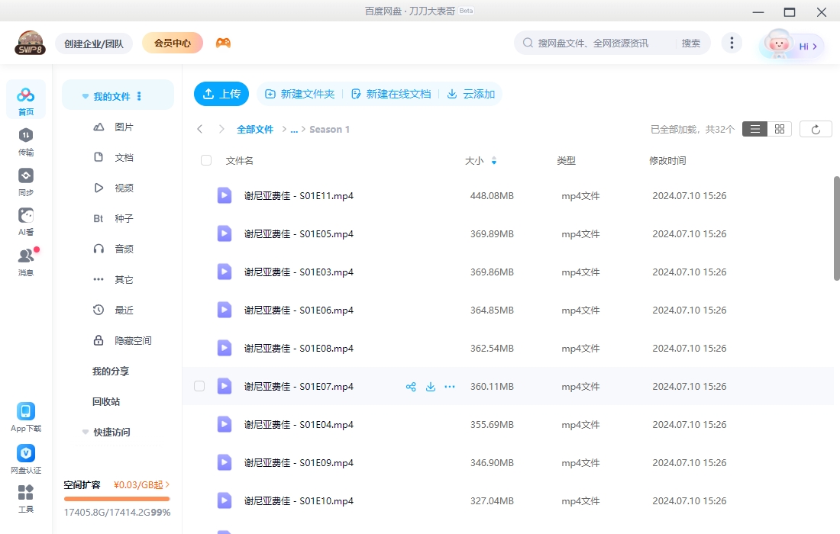Click the storage usage progress bar
The height and width of the screenshot is (534, 840).
pos(117,499)
